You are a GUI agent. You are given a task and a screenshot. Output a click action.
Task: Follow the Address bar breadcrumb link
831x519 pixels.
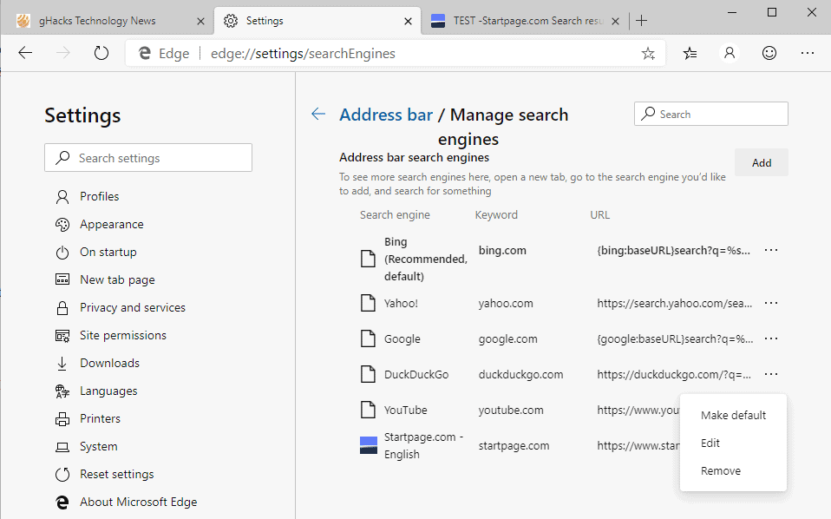point(386,115)
